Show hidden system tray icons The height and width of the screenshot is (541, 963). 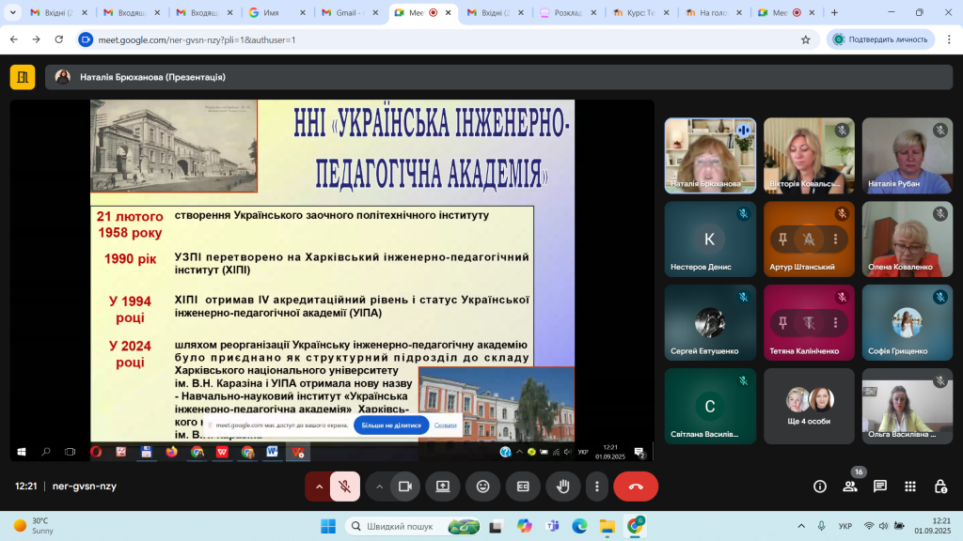coord(801,526)
